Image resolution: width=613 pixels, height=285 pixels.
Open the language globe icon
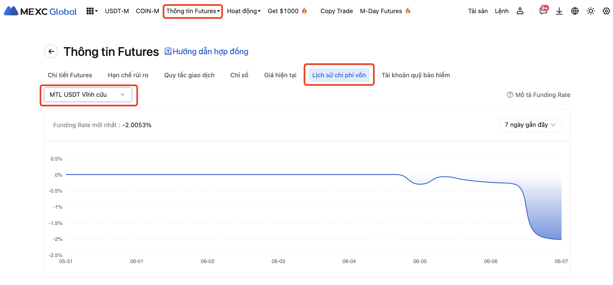click(x=575, y=11)
